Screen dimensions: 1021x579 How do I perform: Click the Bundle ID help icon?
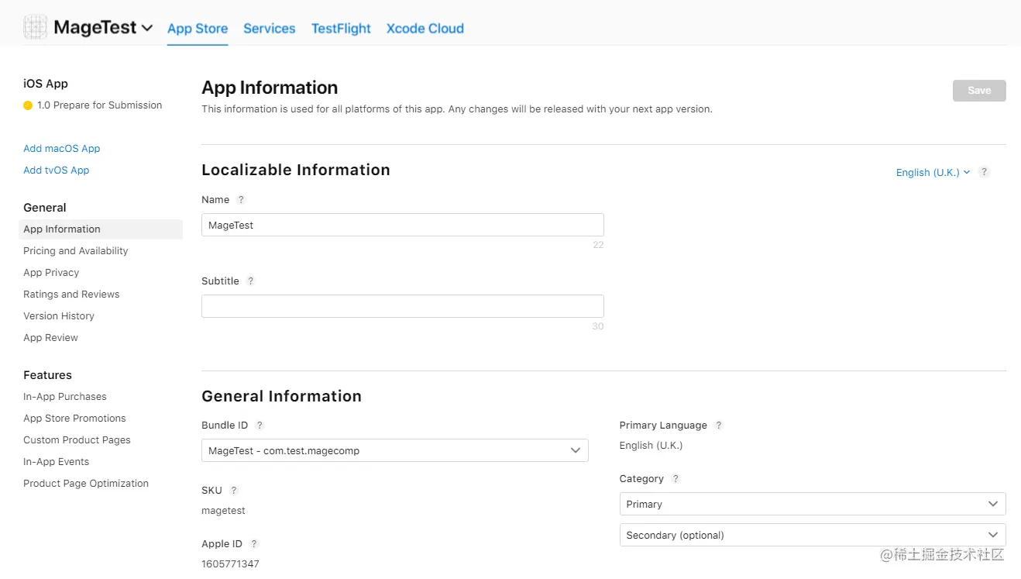260,426
